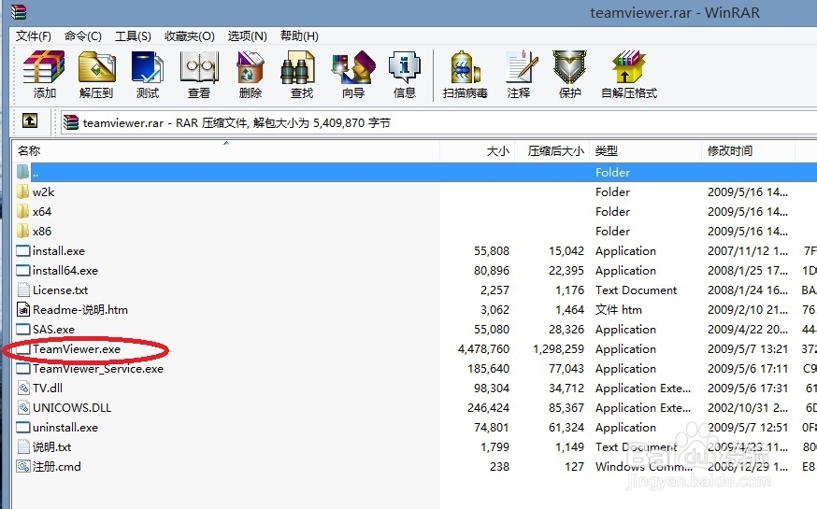Click the size value 246,424
Screen dimensions: 817x509
click(488, 407)
